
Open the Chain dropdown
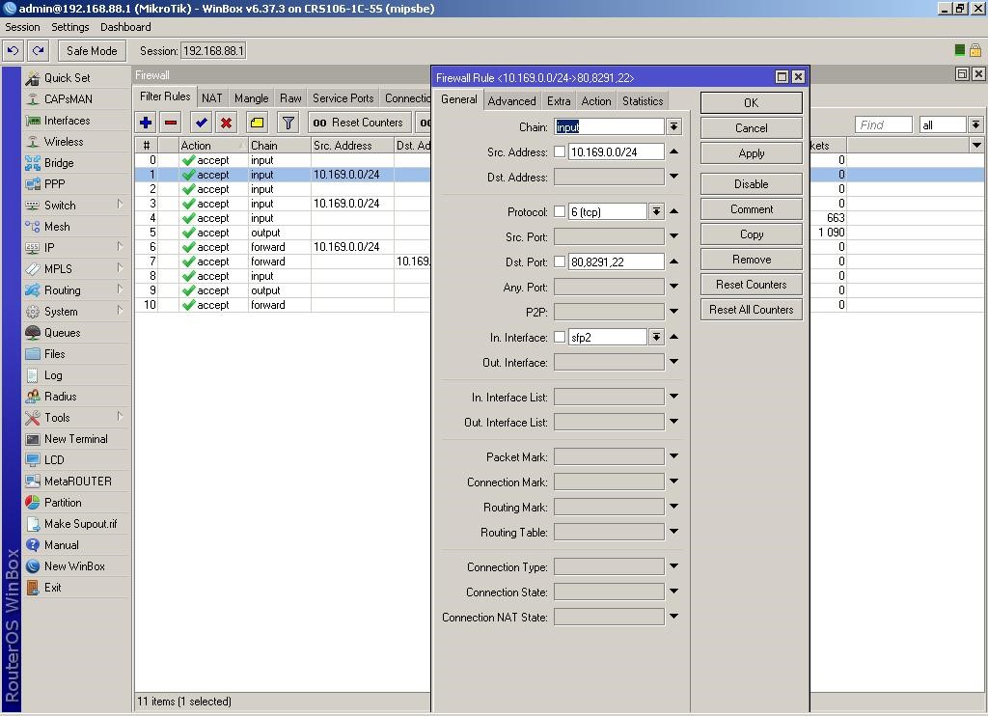click(x=673, y=126)
